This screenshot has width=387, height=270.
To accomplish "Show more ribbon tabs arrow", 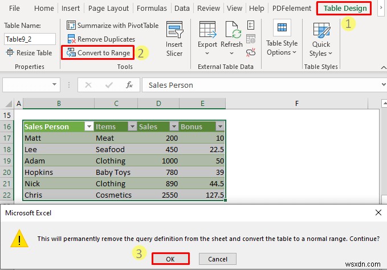I will [381, 8].
